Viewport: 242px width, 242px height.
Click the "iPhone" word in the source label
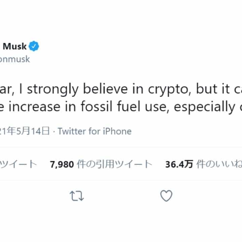(x=117, y=131)
